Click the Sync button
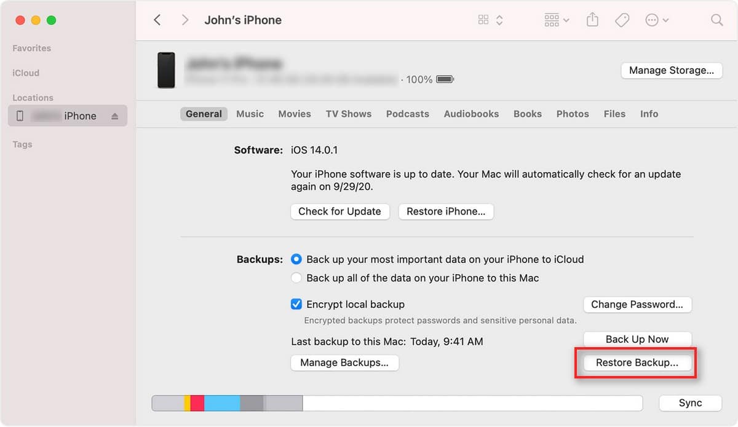This screenshot has height=427, width=738. 690,403
